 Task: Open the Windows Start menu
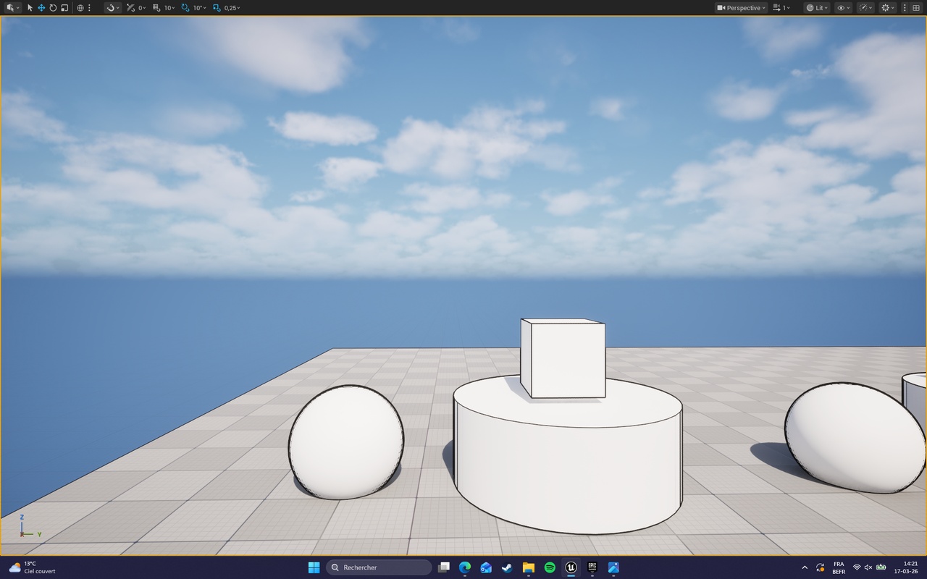tap(314, 567)
